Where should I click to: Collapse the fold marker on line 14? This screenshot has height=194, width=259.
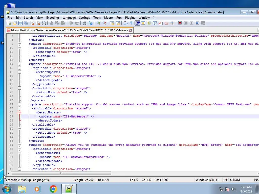(x=19, y=64)
